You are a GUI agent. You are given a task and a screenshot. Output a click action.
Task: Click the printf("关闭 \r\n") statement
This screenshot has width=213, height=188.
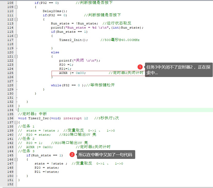(x=80, y=61)
